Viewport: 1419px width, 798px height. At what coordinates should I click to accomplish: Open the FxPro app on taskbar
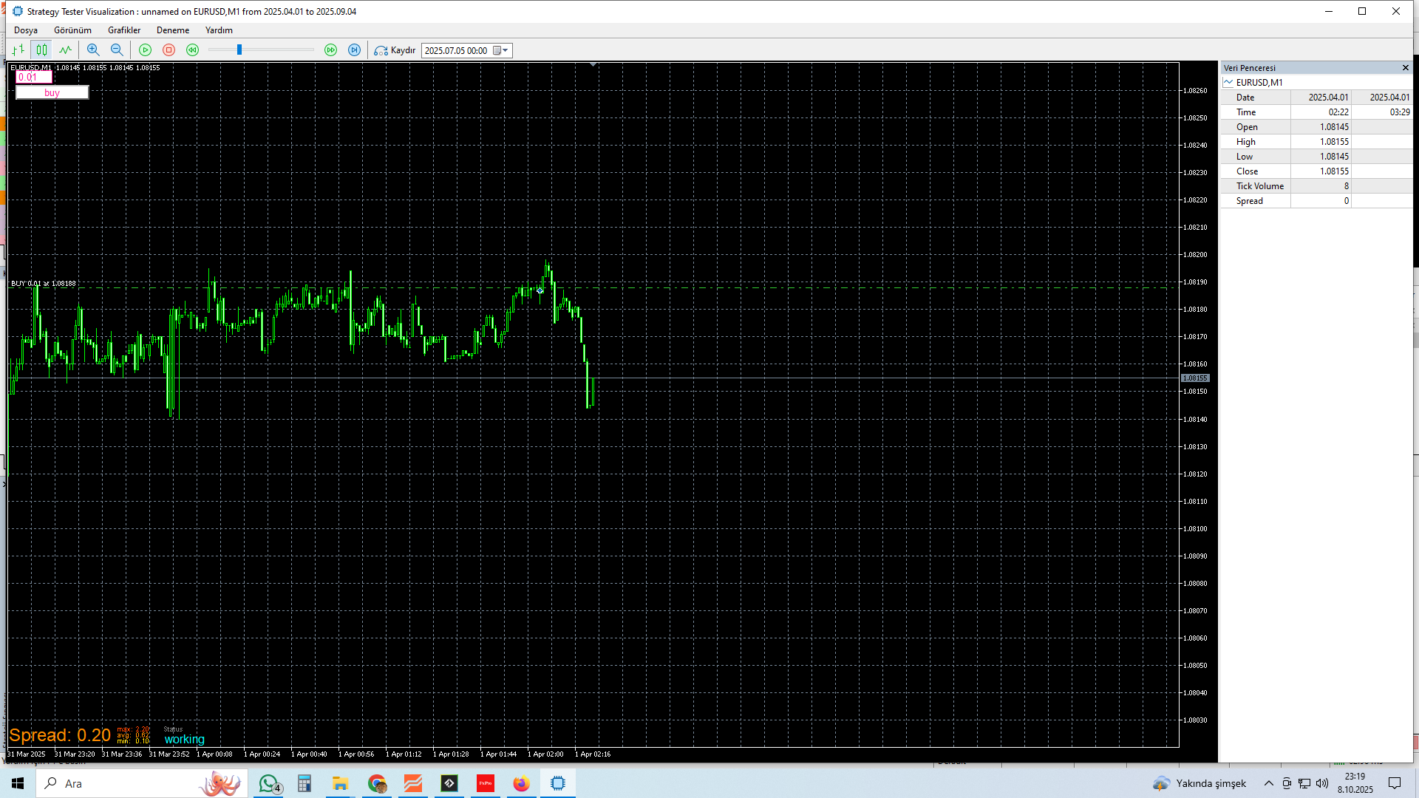[486, 783]
